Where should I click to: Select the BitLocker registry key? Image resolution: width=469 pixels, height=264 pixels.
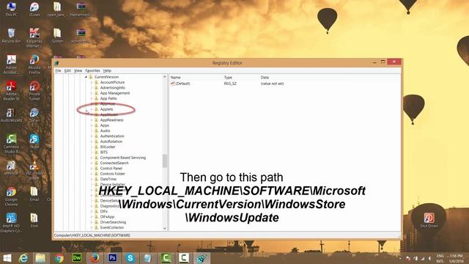108,147
